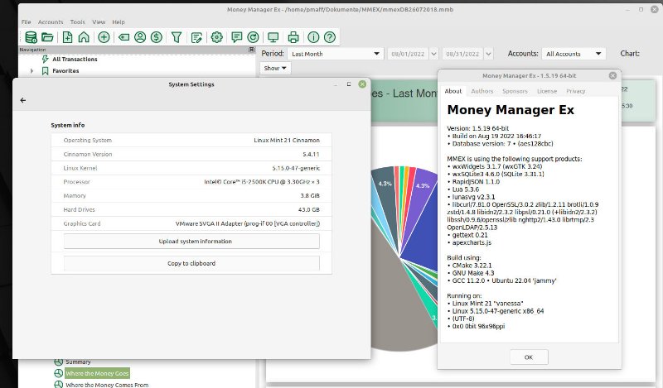The image size is (663, 388).
Task: Click Copy to clipboard button
Action: [191, 263]
